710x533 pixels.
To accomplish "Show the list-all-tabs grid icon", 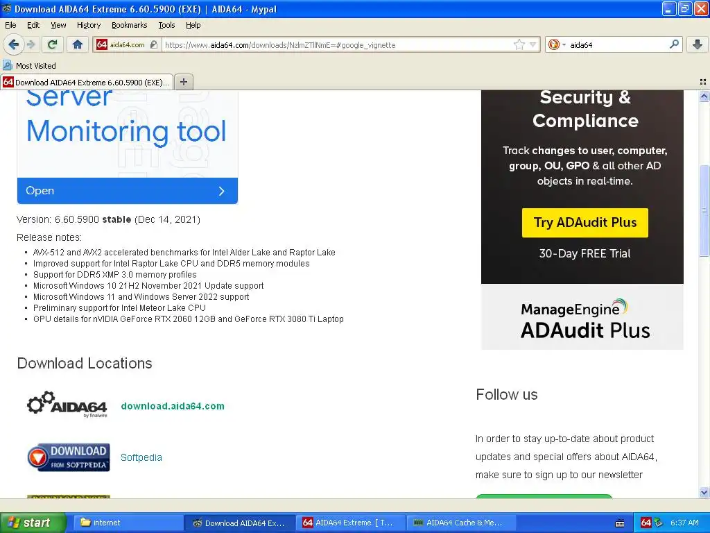I will [703, 82].
